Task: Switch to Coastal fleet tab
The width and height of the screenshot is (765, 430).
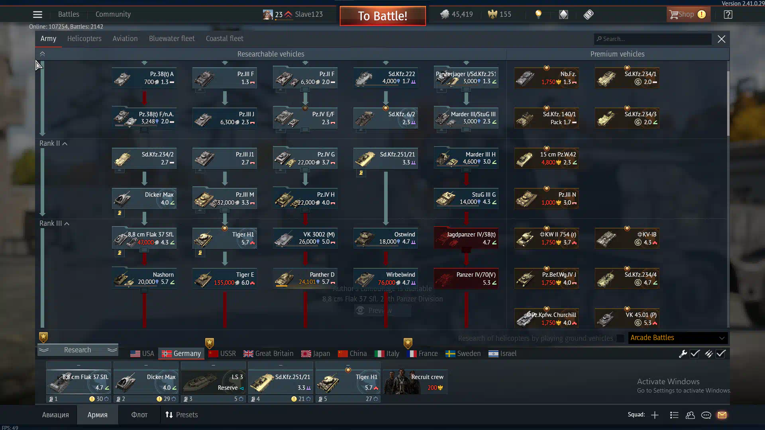Action: (x=224, y=39)
